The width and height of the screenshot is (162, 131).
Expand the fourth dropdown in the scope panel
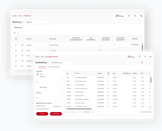tap(49, 95)
